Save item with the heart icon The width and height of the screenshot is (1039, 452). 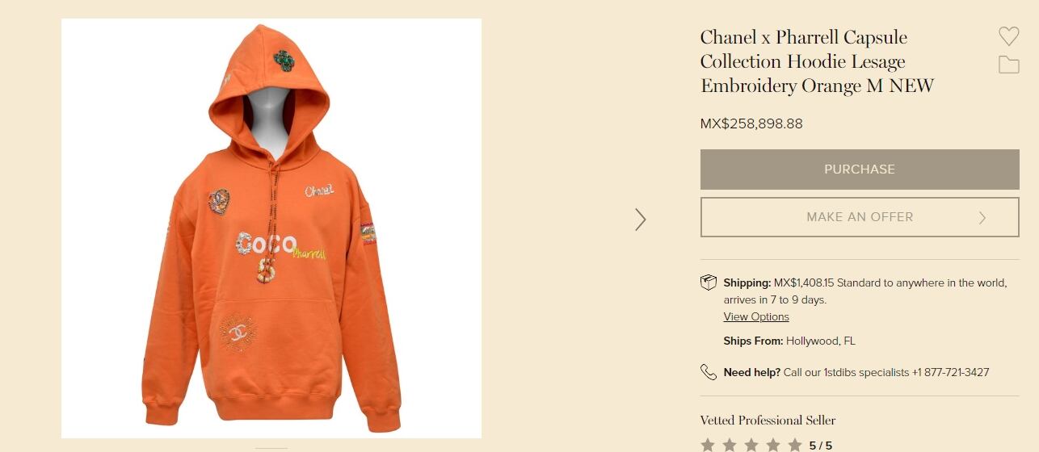pyautogui.click(x=1008, y=36)
